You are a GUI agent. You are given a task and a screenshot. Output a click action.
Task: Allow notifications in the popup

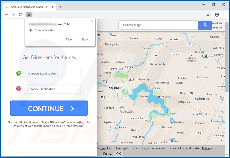[x=69, y=39]
